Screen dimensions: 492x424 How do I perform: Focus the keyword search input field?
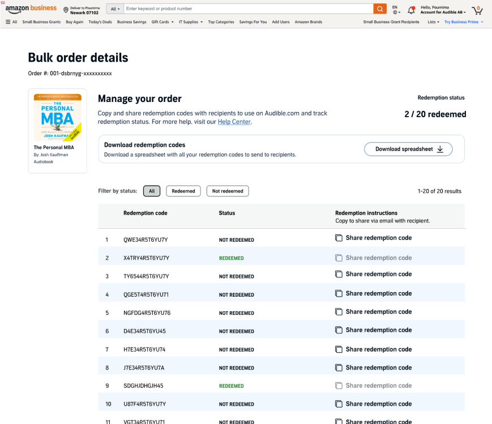point(249,9)
